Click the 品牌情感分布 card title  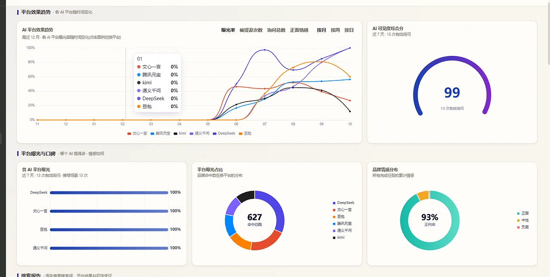(x=385, y=169)
